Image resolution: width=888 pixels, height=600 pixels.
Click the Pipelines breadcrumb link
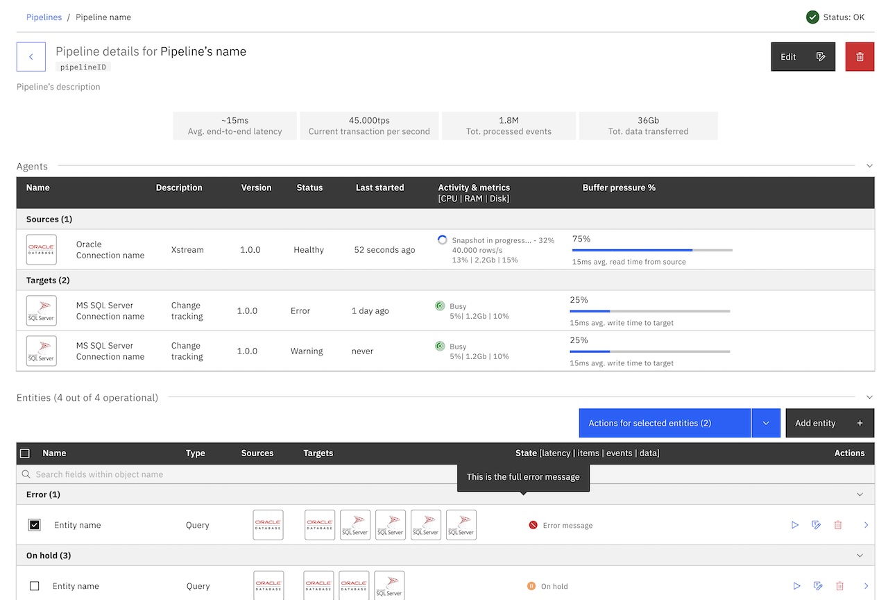[x=44, y=17]
